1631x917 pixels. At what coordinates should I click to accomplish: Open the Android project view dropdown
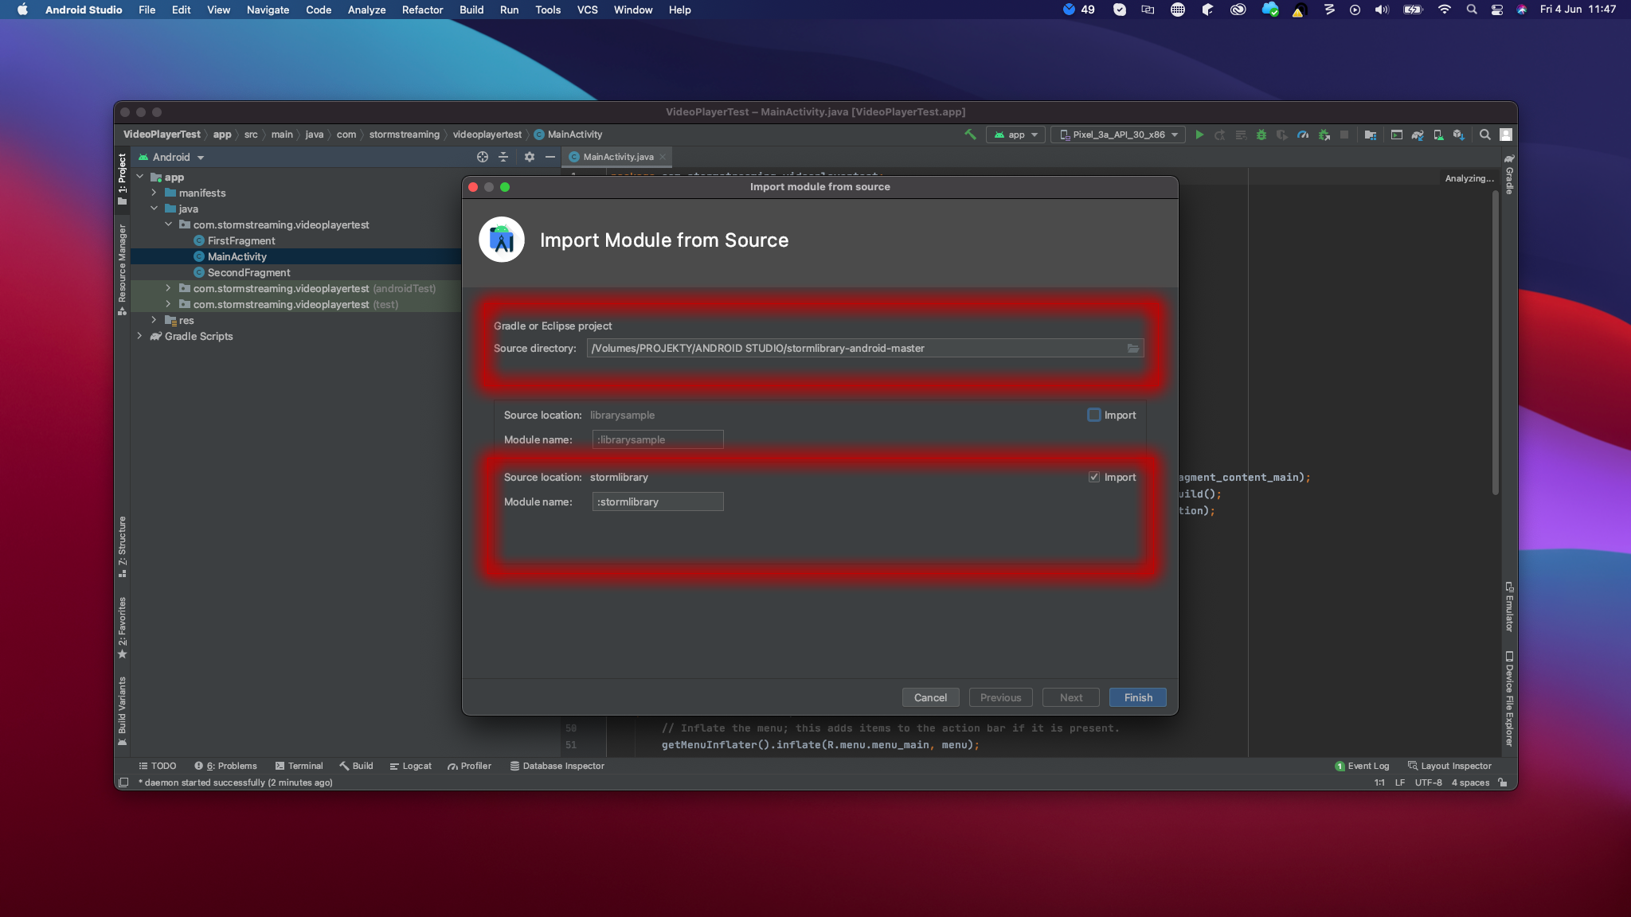[x=171, y=157]
